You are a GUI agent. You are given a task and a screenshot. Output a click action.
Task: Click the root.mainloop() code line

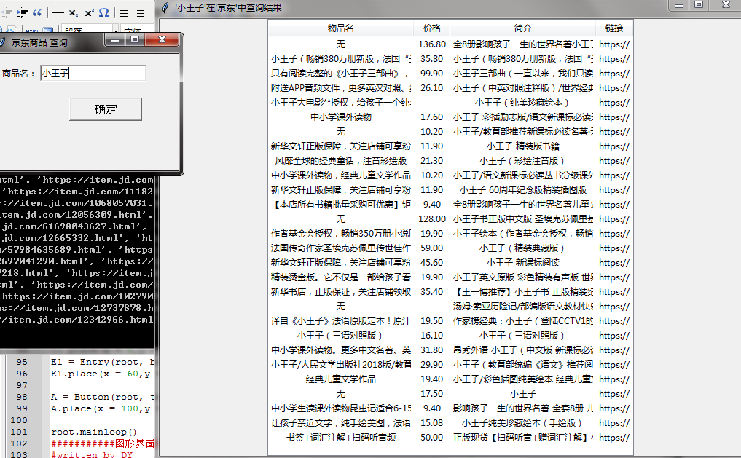(x=93, y=432)
